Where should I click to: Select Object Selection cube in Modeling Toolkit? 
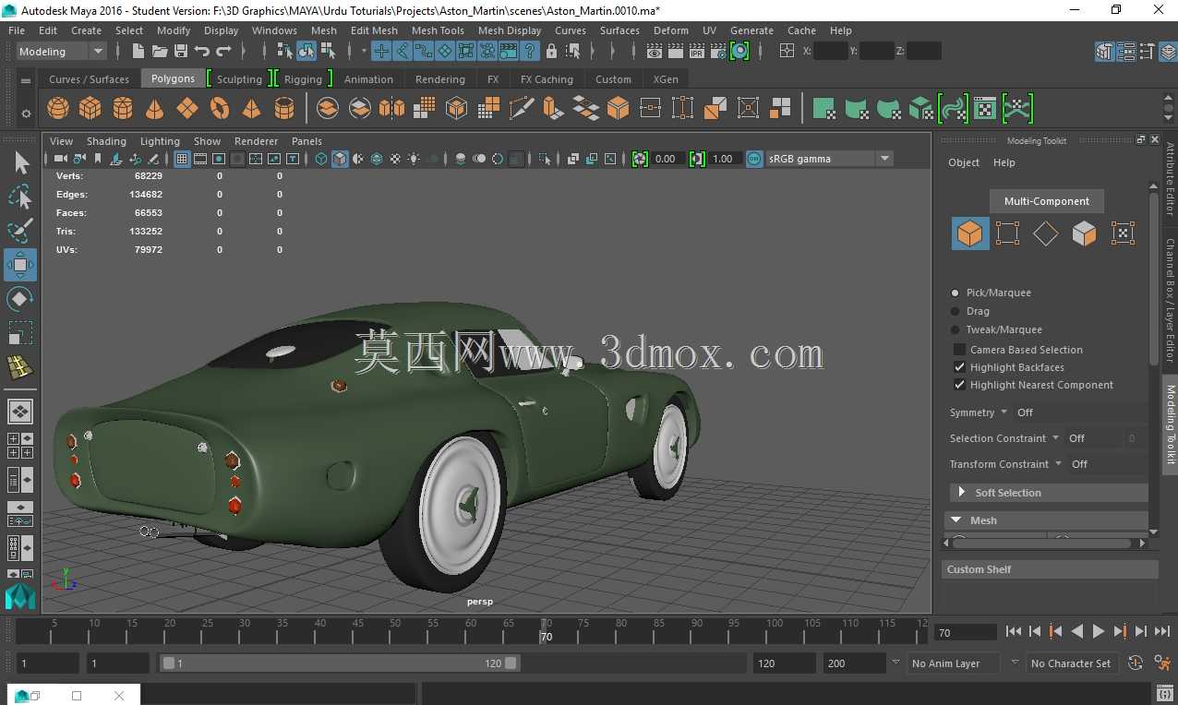970,233
